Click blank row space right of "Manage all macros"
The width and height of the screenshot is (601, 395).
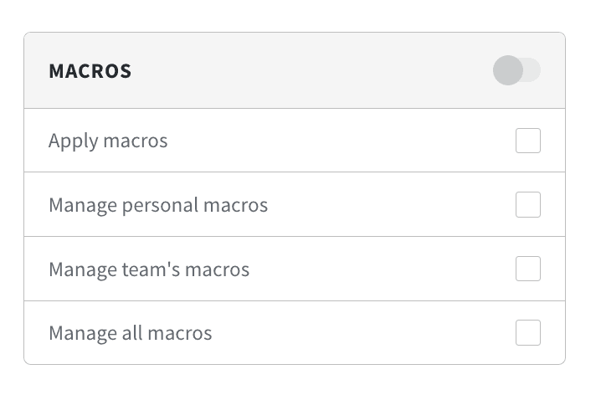(x=360, y=333)
